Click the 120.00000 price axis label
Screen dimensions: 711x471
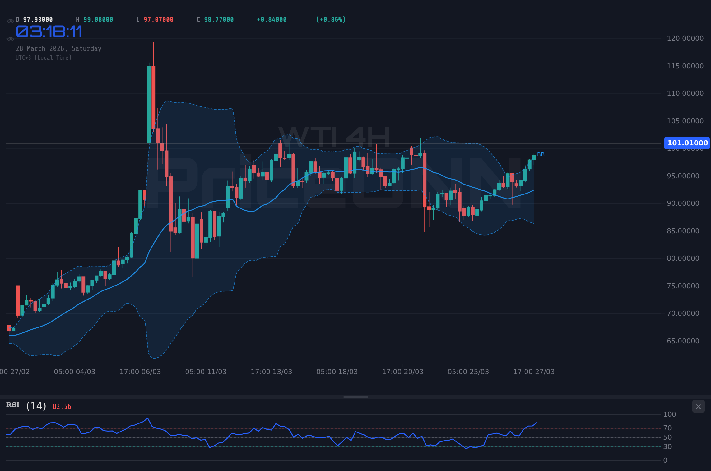pyautogui.click(x=686, y=38)
